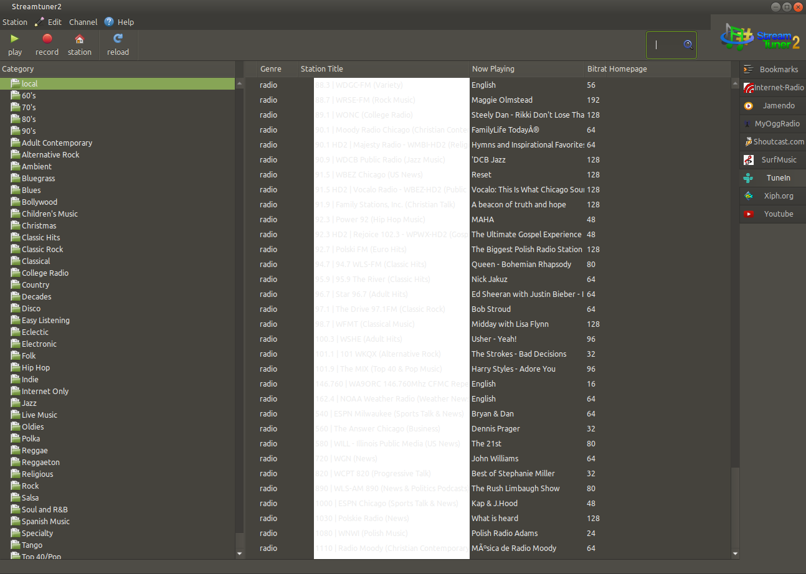Click the Streamtuner2 logo image

[x=760, y=37]
